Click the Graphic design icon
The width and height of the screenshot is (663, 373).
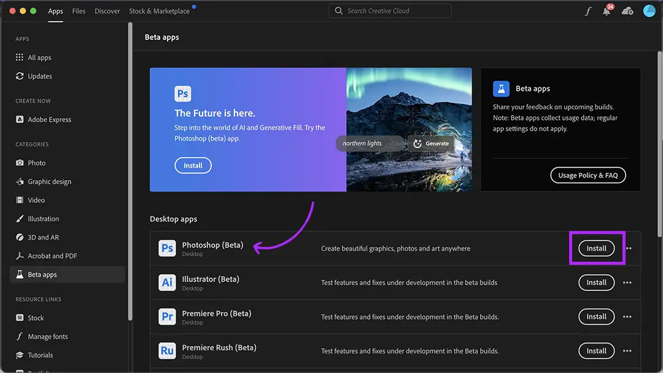point(20,181)
